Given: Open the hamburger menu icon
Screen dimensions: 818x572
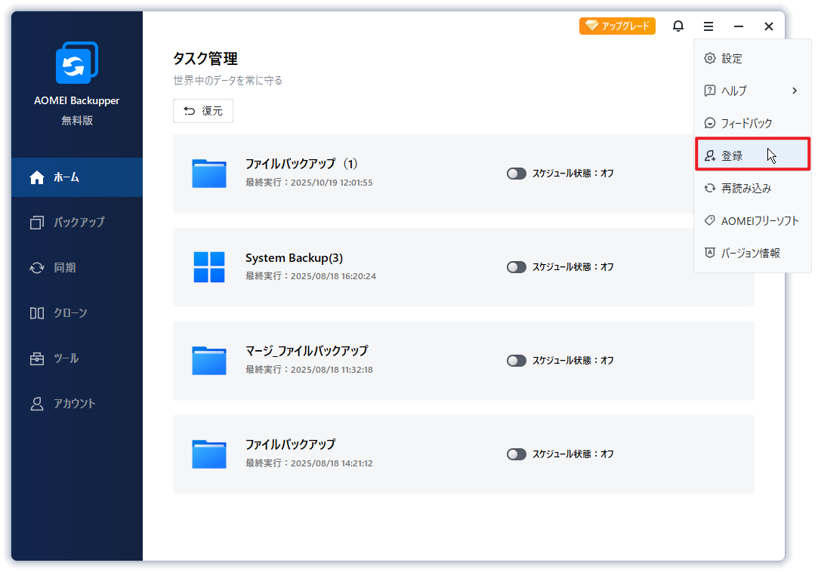Looking at the screenshot, I should click(x=708, y=26).
